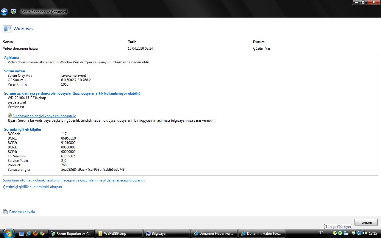This screenshot has width=381, height=238.
Task: Switch to Bilgisayar taskbar button
Action: point(166,234)
